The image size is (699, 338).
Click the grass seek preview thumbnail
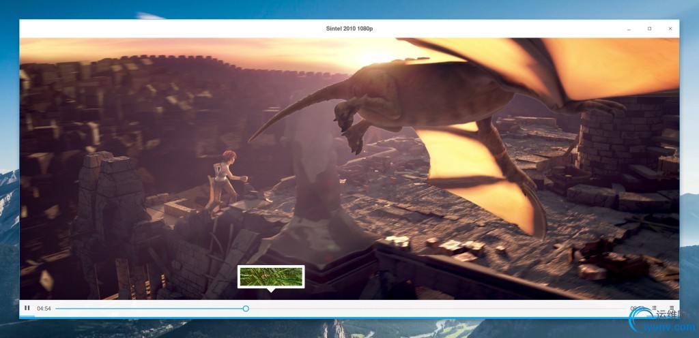271,277
